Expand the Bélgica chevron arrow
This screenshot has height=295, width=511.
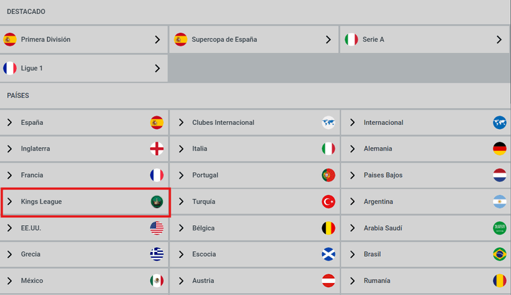[181, 228]
